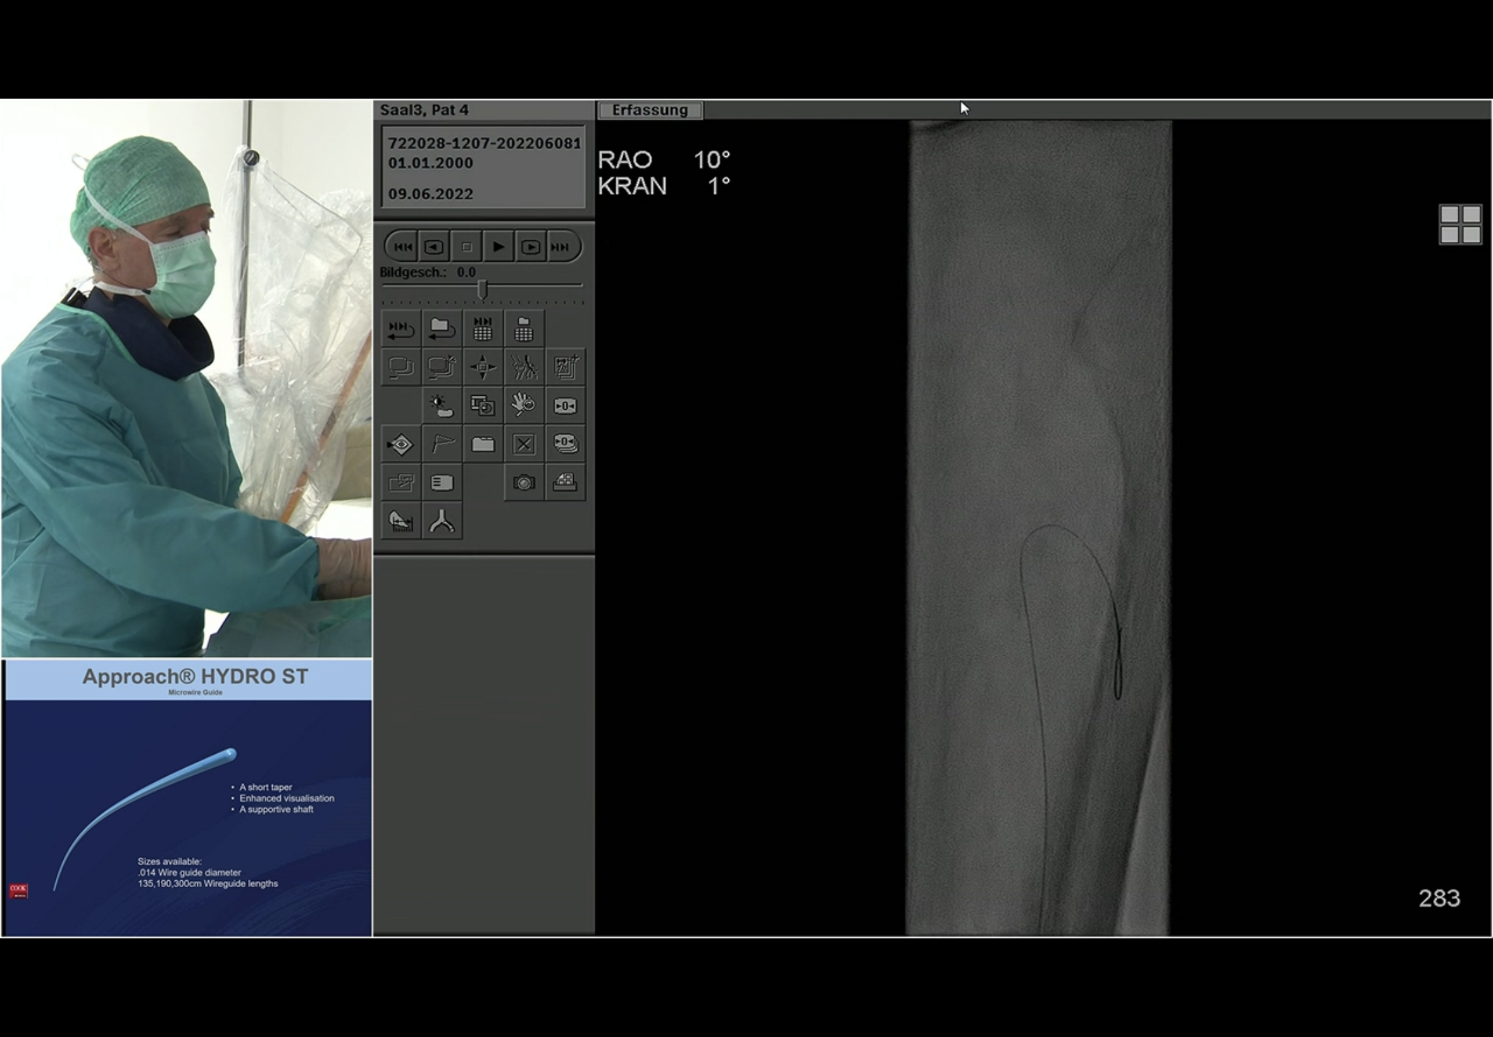Open the brightness and contrast adjustment tool
Viewport: 1493px width, 1037px height.
point(442,405)
